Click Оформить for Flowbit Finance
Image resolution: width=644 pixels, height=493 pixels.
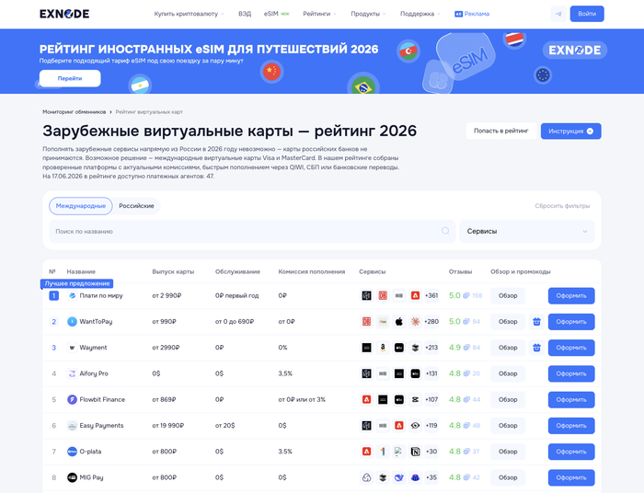571,399
